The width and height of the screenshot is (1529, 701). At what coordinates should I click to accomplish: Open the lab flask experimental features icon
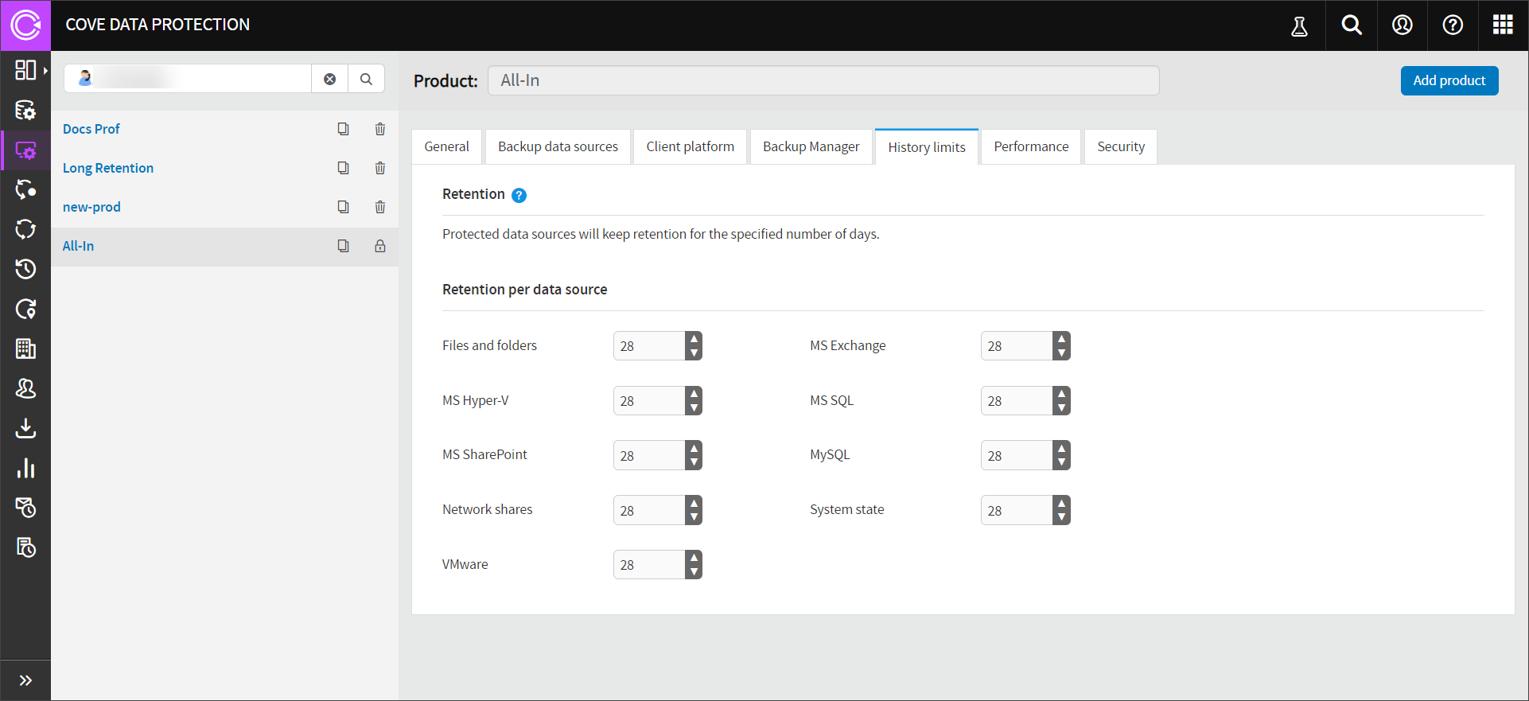pyautogui.click(x=1299, y=26)
